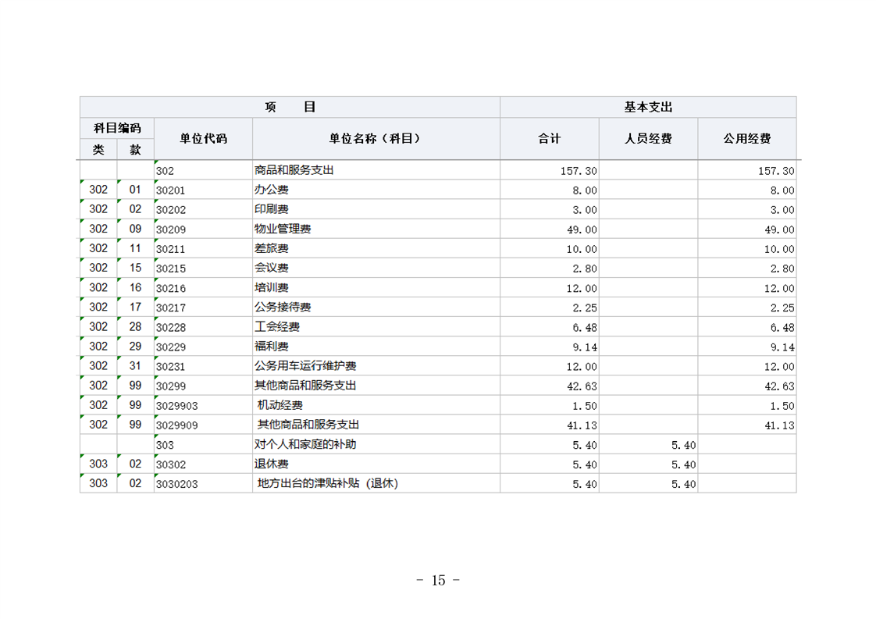Image resolution: width=876 pixels, height=619 pixels.
Task: Click 5.40 人员经费 in the 退休费 row
Action: 683,464
